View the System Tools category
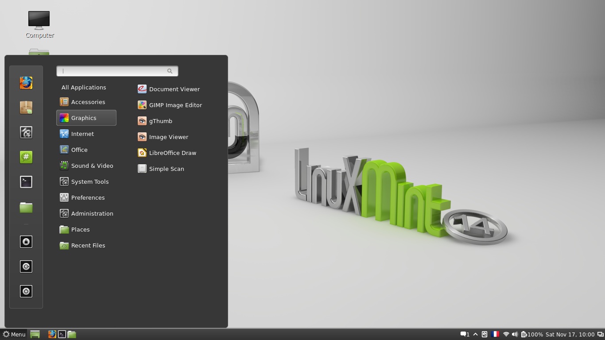This screenshot has width=605, height=340. 86,182
